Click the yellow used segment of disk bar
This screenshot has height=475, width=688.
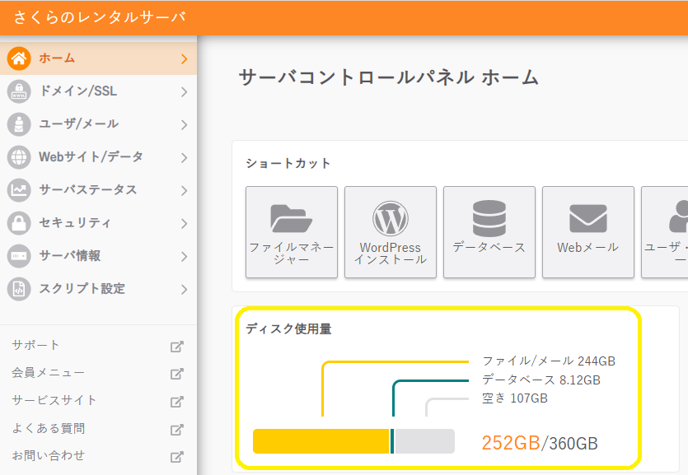(321, 441)
